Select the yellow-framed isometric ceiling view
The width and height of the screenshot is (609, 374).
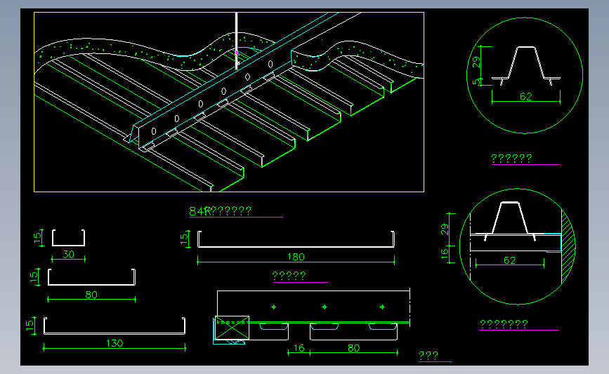(229, 102)
